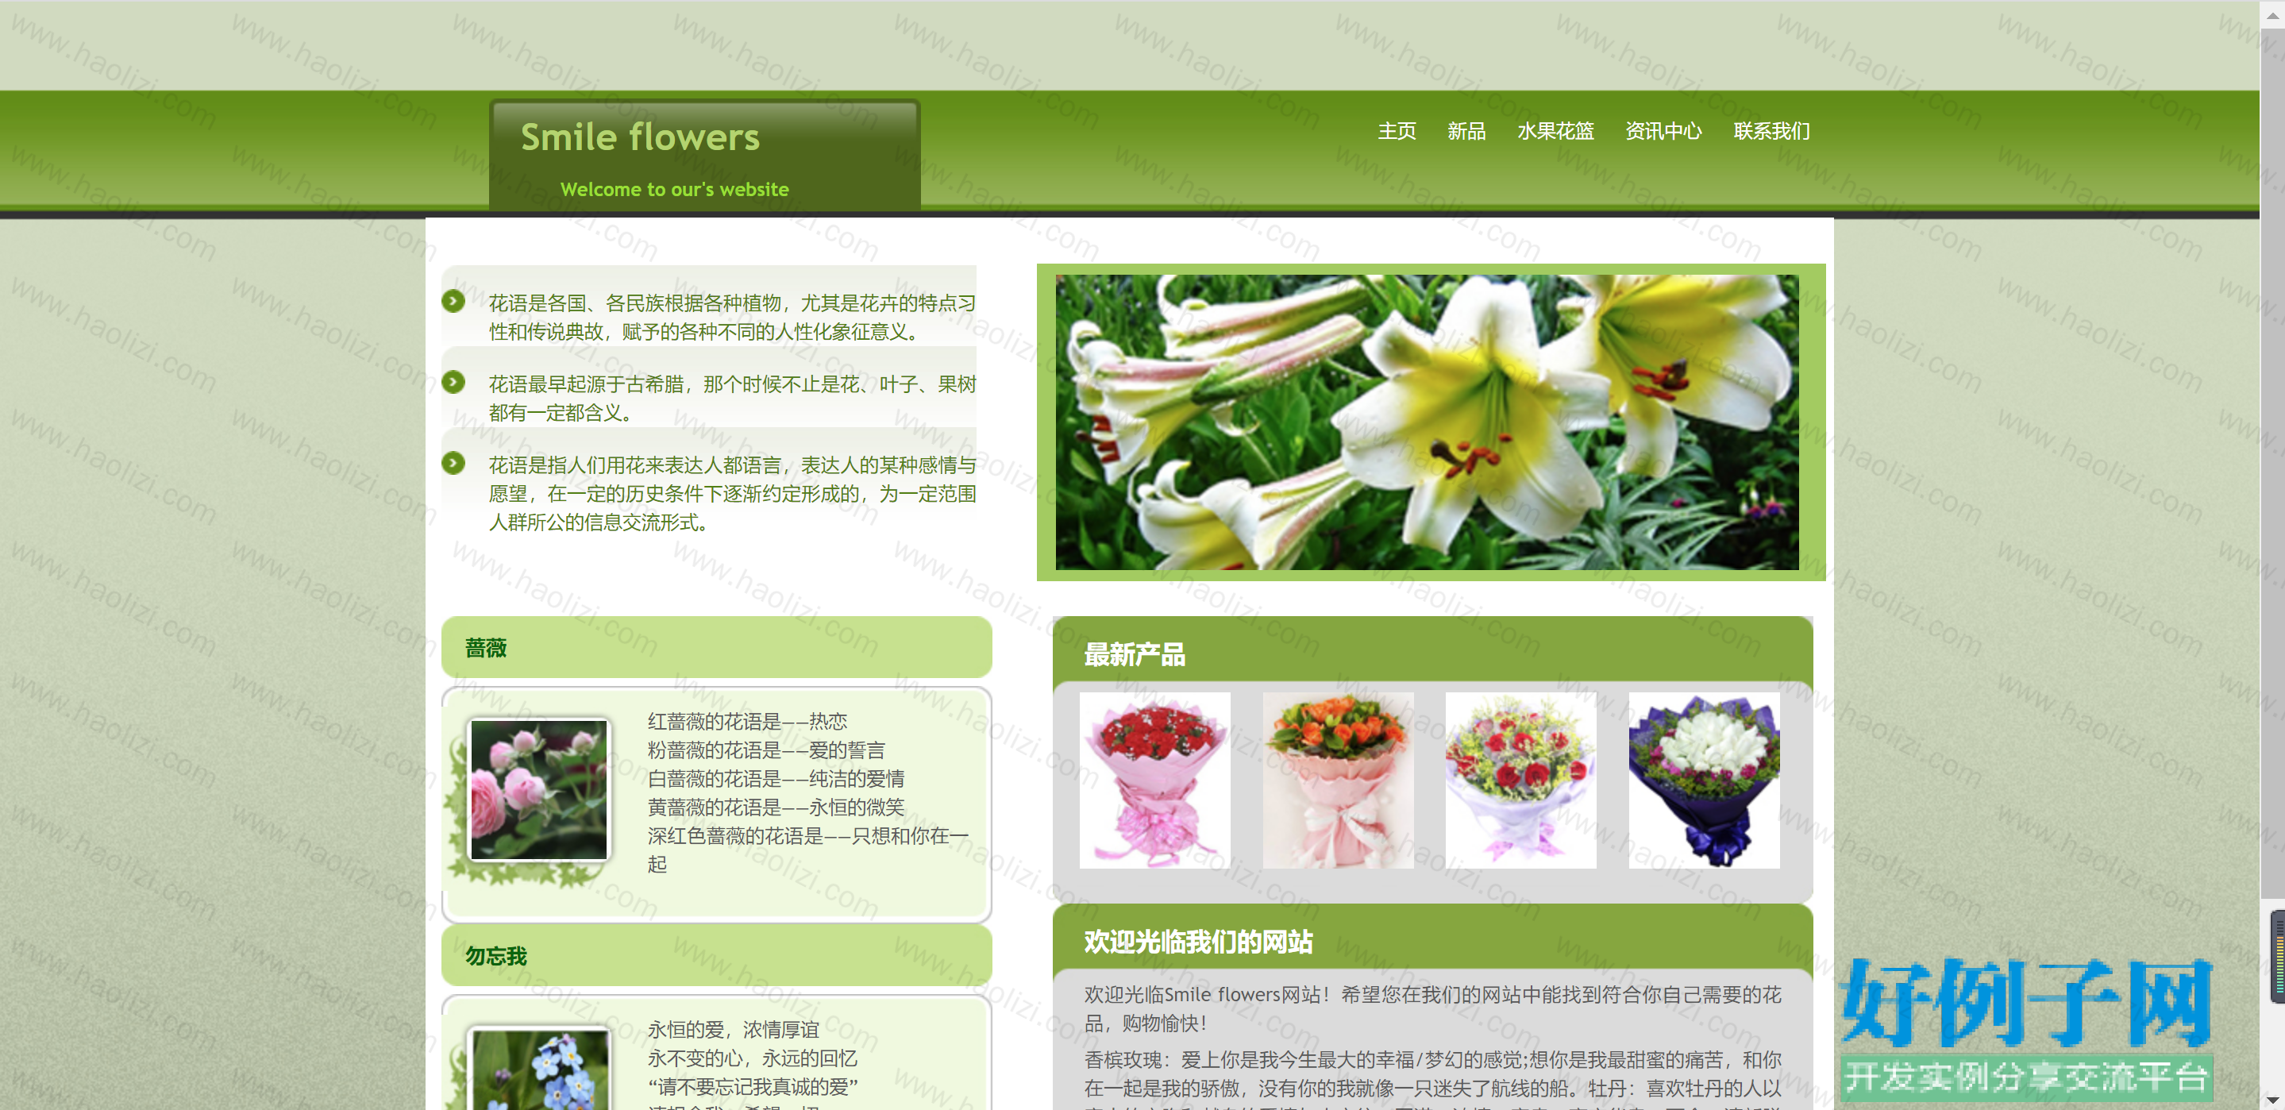Screen dimensions: 2285x1110
Task: Visit the 联系我们 page link
Action: click(1771, 131)
